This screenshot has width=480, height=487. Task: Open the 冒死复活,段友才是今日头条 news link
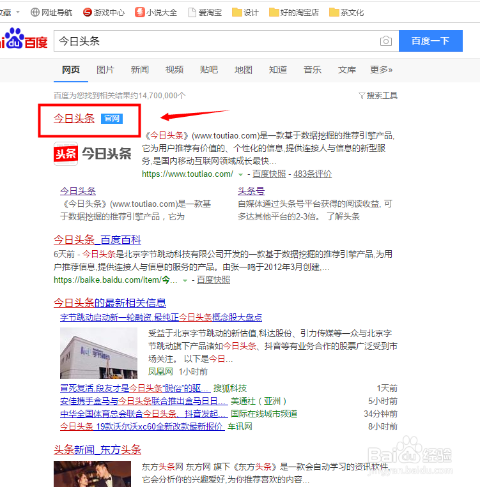point(135,388)
